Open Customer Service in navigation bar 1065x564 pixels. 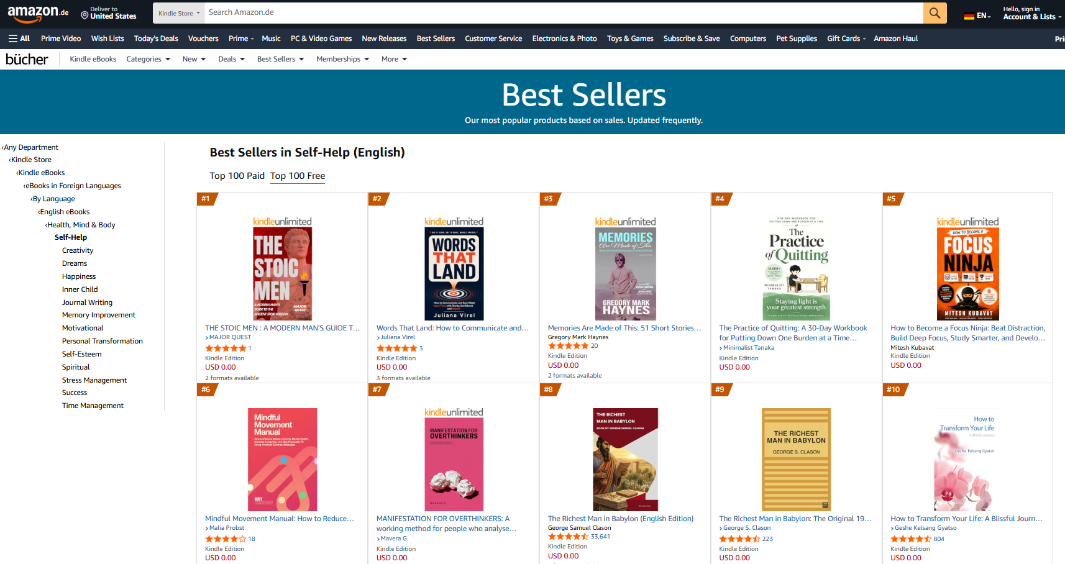[493, 39]
